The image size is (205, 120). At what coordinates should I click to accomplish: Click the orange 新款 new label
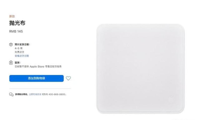tap(12, 16)
